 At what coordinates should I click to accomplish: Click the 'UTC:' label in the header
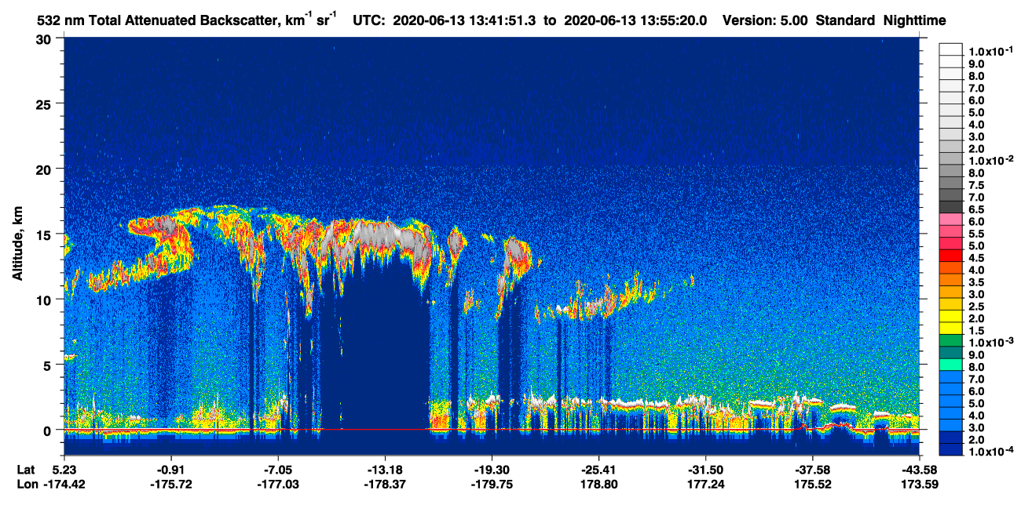click(x=369, y=21)
